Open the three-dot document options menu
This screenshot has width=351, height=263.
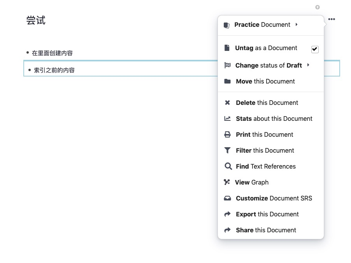331,19
